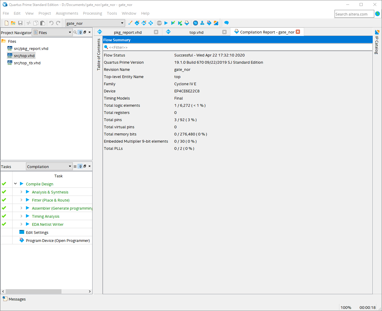The height and width of the screenshot is (311, 382).
Task: Click the Tasks panel customize menu icon
Action: (75, 166)
